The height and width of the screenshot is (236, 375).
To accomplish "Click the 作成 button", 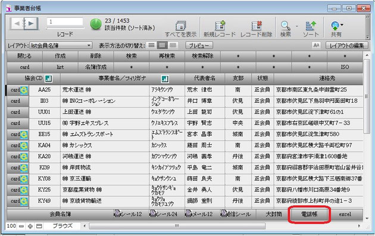I will point(60,56).
